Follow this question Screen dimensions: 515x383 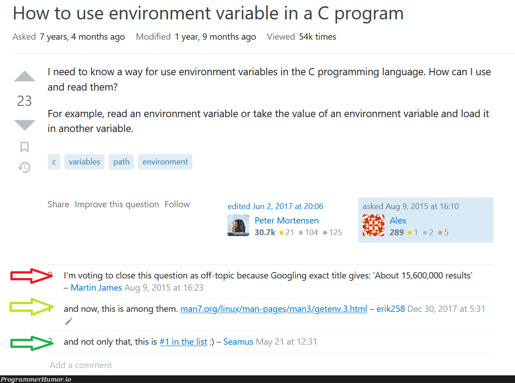177,204
